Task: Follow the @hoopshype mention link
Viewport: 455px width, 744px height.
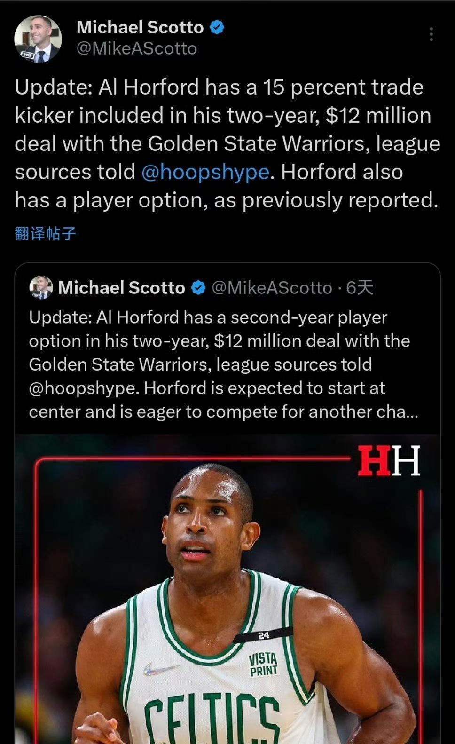Action: click(205, 172)
